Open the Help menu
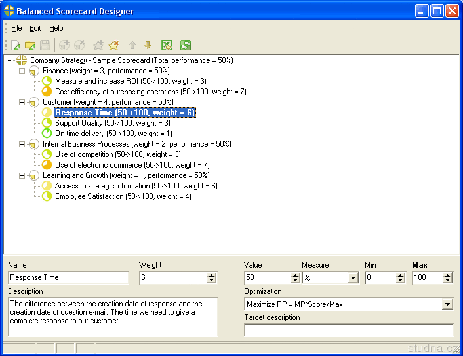The height and width of the screenshot is (356, 463). click(56, 28)
